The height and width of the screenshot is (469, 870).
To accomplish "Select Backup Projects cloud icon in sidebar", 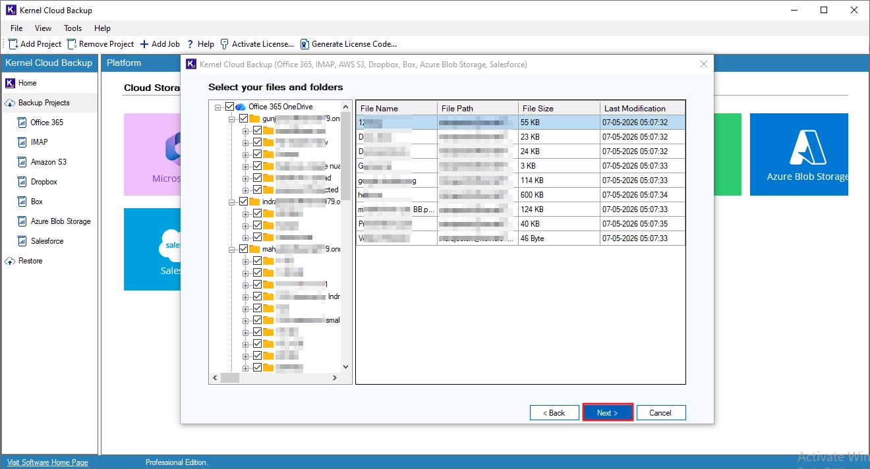I will click(10, 103).
